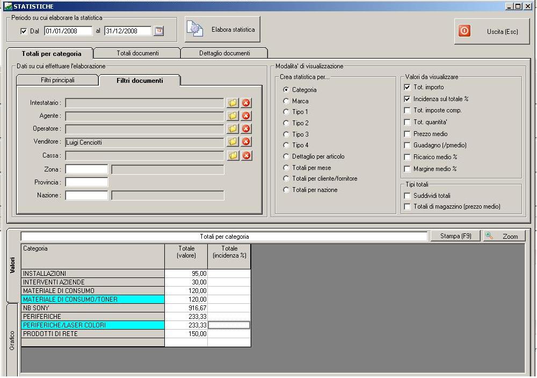Switch to the Filtri principali tab
537x378 pixels.
57,80
